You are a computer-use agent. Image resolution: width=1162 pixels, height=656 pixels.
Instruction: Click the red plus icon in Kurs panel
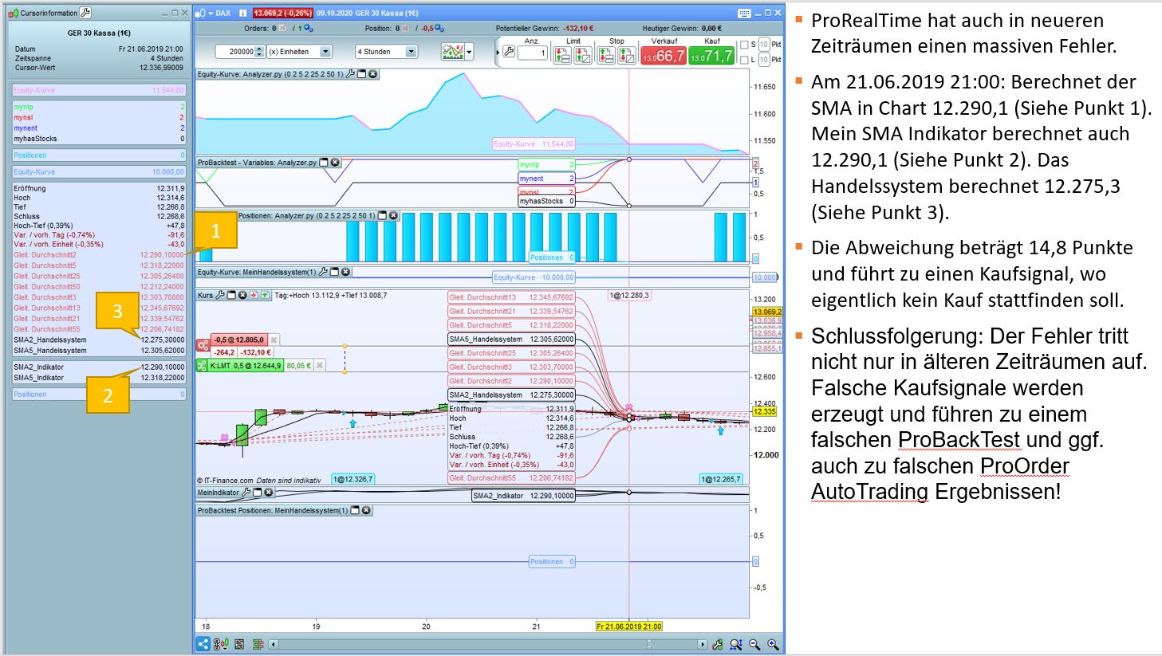pos(254,295)
